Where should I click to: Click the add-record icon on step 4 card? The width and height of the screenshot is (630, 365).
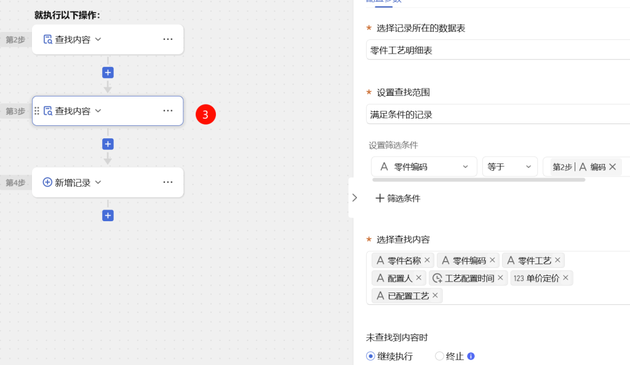[47, 182]
